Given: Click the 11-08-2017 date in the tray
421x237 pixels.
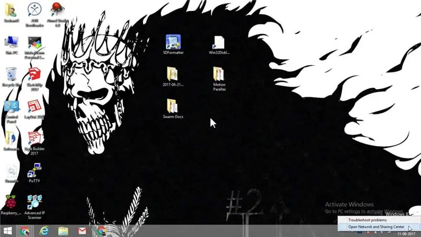Looking at the screenshot, I should tap(406, 234).
